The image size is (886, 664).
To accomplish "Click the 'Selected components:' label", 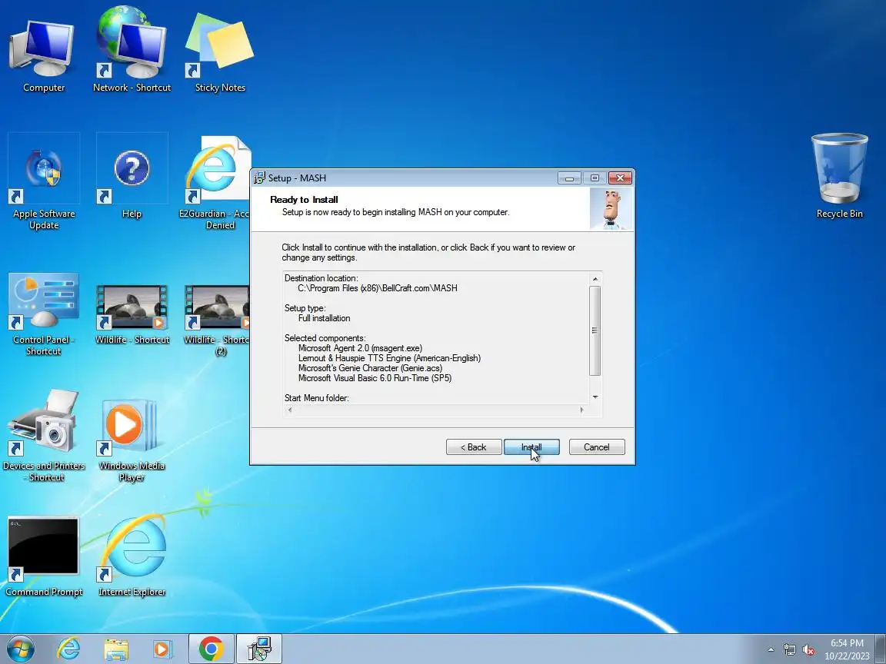I will pos(325,338).
